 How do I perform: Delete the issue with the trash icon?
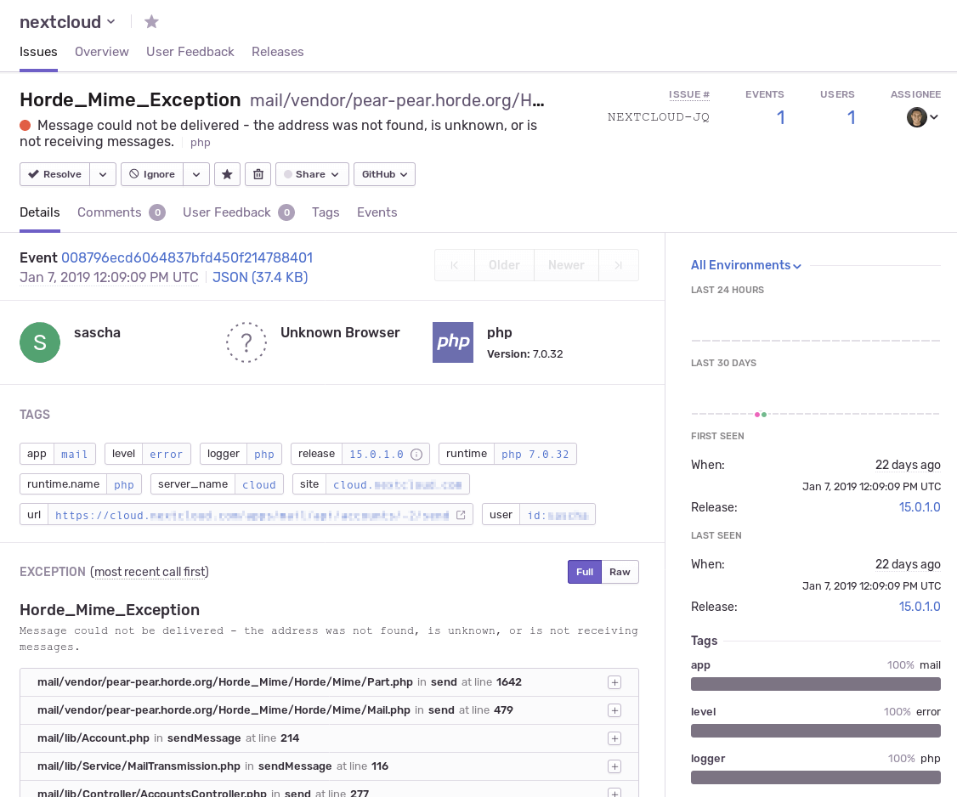coord(258,174)
